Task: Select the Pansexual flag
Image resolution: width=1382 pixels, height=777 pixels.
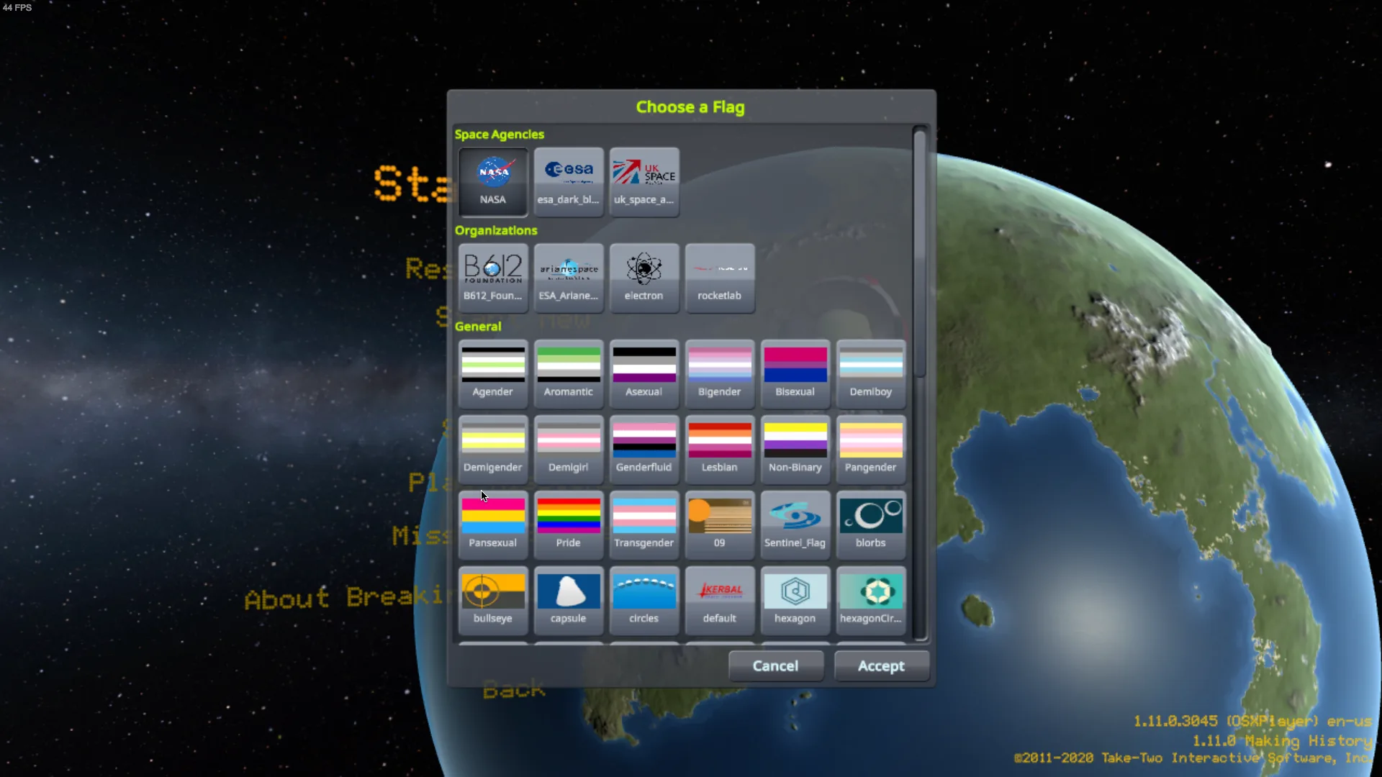Action: click(x=493, y=525)
